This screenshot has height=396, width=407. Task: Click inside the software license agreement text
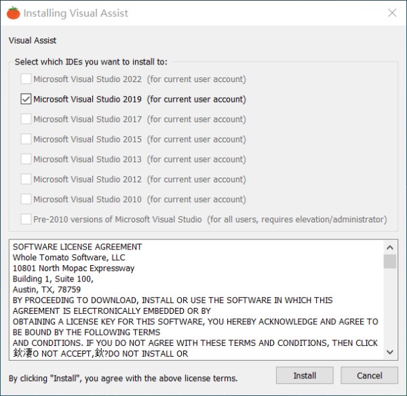(196, 300)
